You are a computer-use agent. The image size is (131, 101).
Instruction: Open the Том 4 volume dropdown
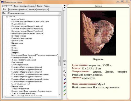click(x=59, y=13)
